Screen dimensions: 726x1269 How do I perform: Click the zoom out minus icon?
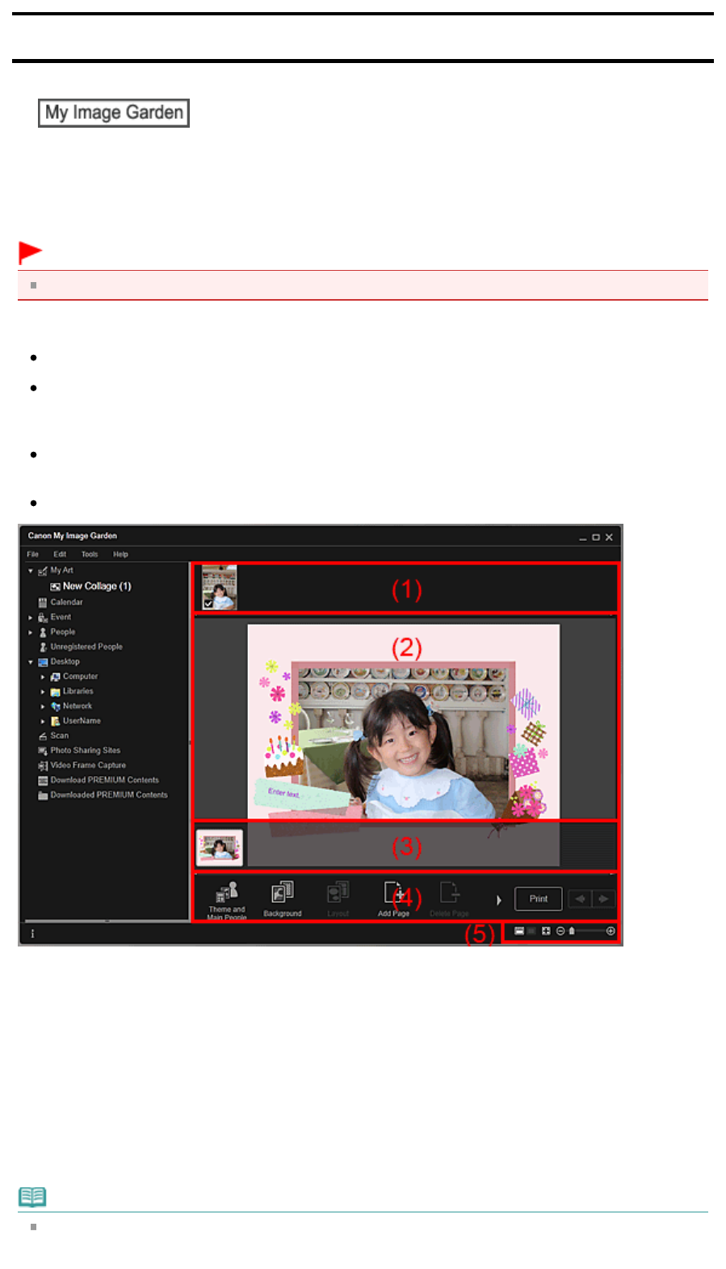point(560,931)
